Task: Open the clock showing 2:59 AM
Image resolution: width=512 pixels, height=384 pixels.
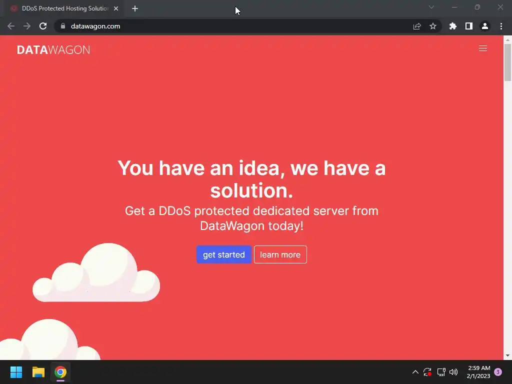Action: tap(478, 372)
